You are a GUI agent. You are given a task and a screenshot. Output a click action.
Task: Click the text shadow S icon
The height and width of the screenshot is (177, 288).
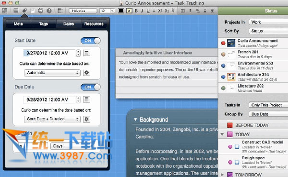pos(173,11)
